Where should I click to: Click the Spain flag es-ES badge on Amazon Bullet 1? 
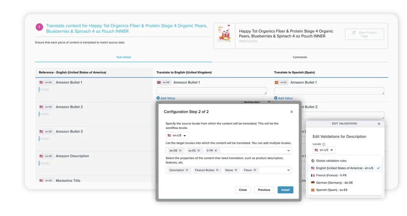click(281, 82)
